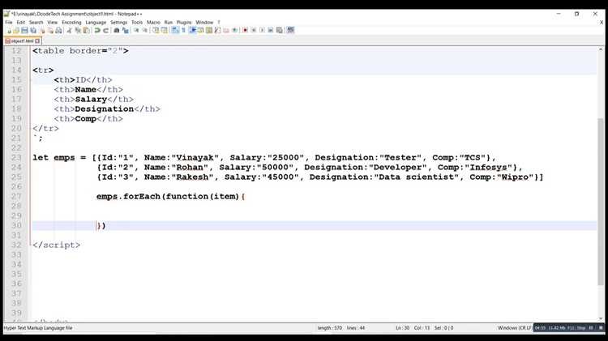Open the Window menu
Viewport: 608px width, 341px height.
(x=204, y=23)
